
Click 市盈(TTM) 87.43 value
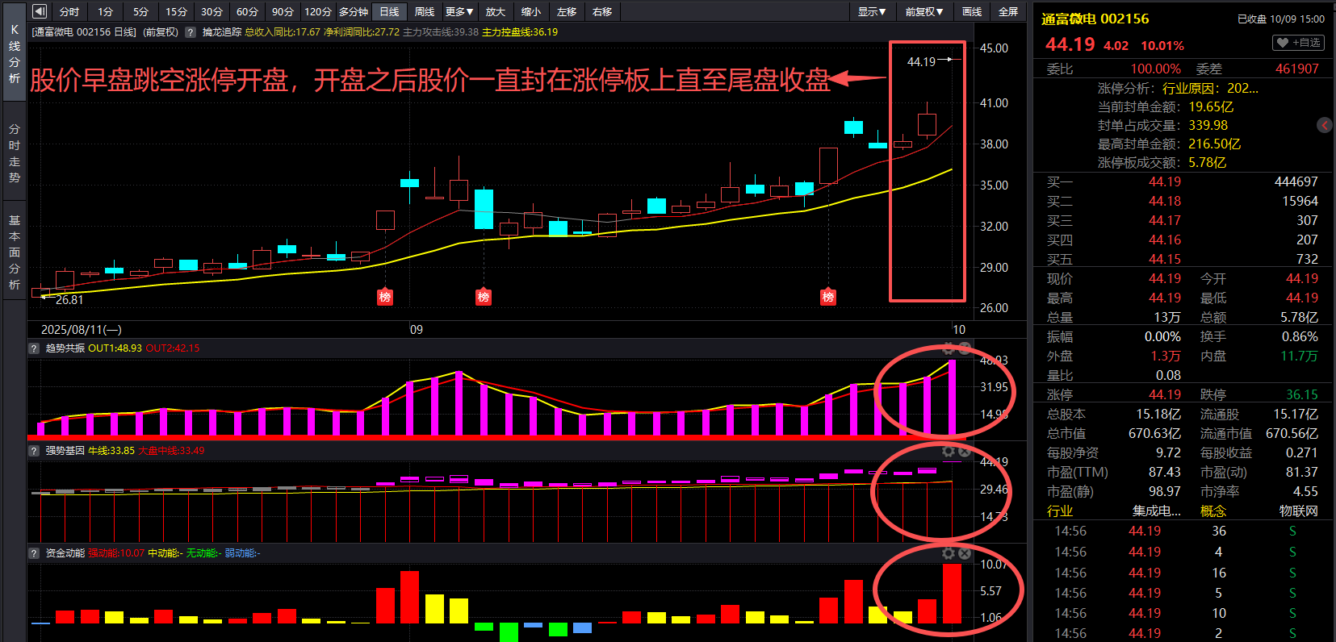pyautogui.click(x=1164, y=472)
